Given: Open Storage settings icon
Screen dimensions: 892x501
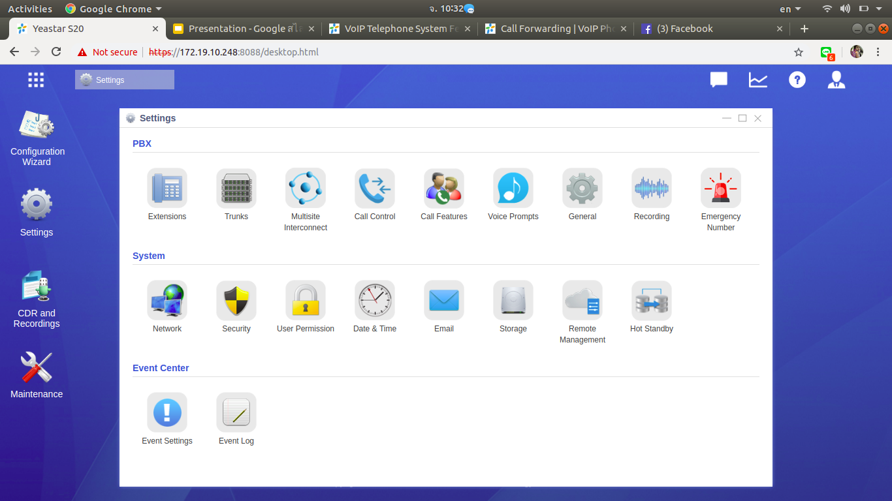Looking at the screenshot, I should coord(513,300).
